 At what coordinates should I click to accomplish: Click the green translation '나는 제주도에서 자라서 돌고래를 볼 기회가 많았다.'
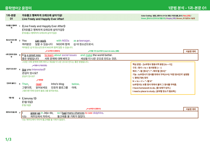click(44, 120)
